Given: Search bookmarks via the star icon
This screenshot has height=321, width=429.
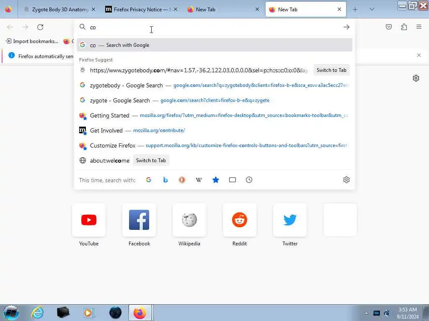Looking at the screenshot, I should coord(216,180).
